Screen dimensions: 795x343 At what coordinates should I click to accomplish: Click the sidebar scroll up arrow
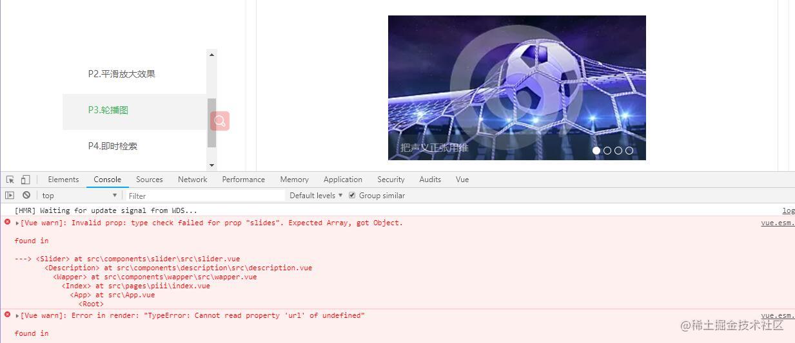[211, 55]
